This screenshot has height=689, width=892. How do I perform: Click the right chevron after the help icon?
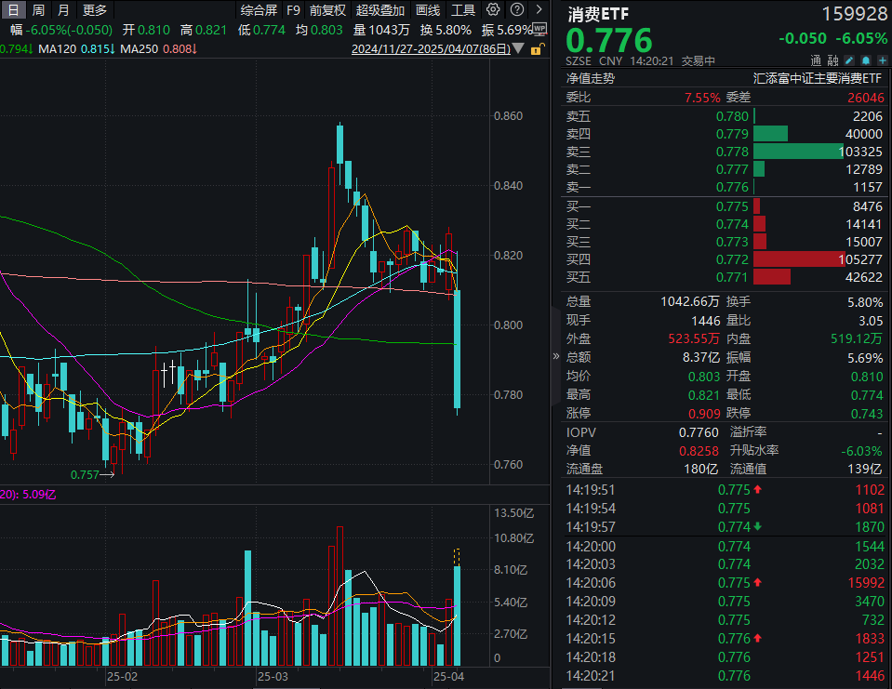(x=538, y=10)
